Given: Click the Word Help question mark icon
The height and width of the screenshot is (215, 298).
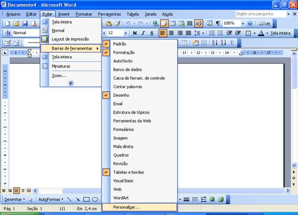Looking at the screenshot, I should 250,24.
